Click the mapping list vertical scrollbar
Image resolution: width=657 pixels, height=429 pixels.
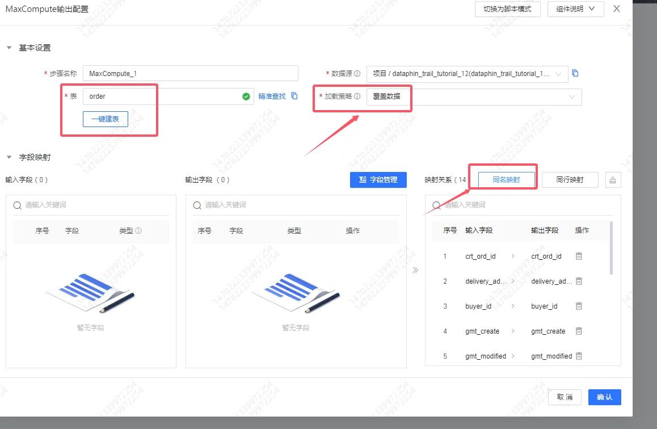point(612,248)
